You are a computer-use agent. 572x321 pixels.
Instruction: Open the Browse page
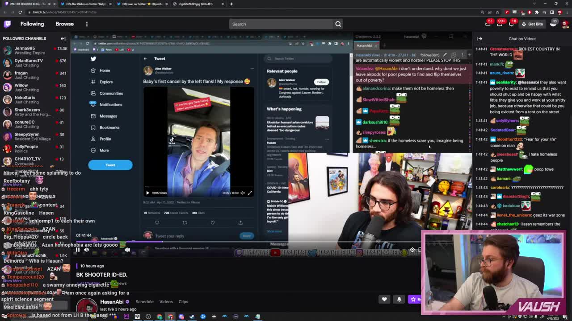pyautogui.click(x=64, y=24)
